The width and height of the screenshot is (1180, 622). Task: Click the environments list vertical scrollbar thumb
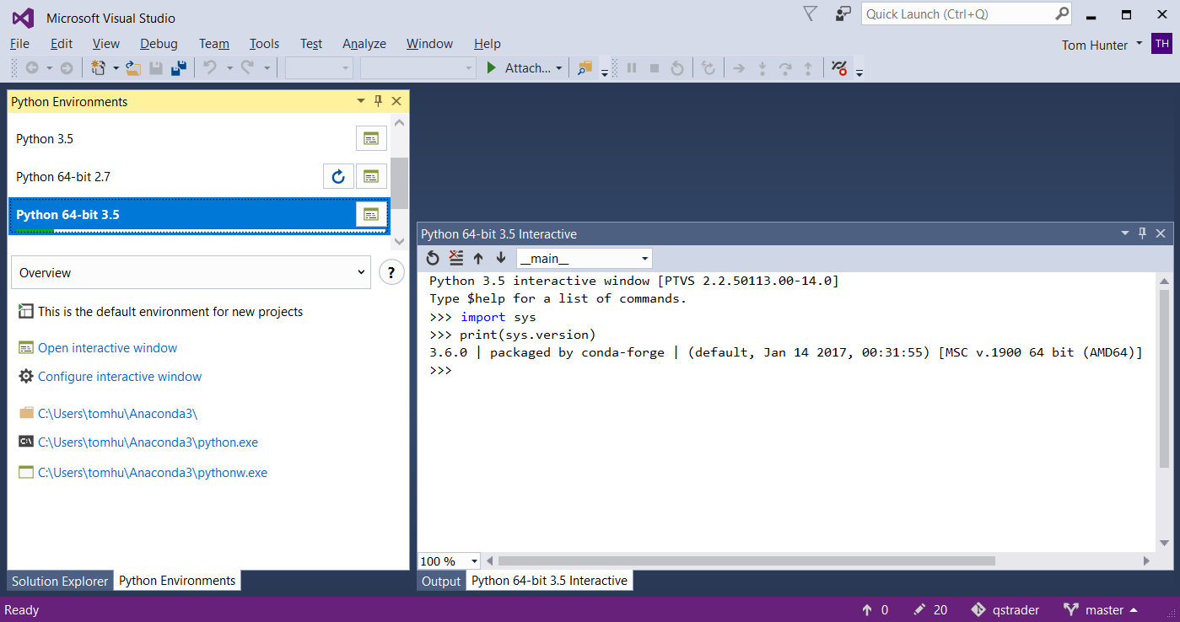point(400,183)
